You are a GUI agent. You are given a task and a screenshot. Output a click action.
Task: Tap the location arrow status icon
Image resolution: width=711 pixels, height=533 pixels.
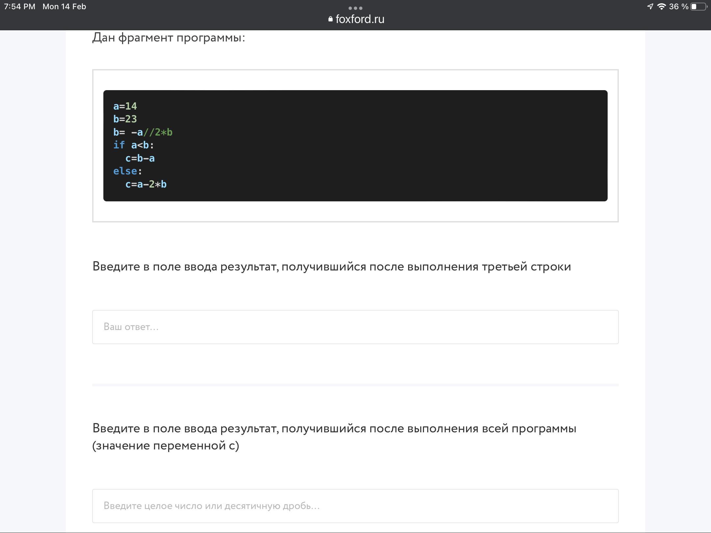click(x=650, y=7)
